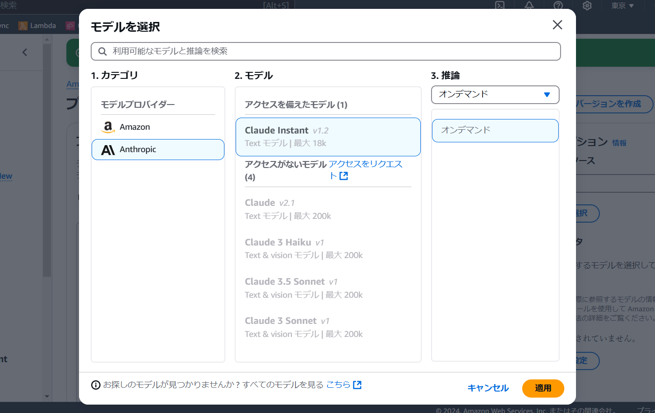Click the 情報 link in background page
This screenshot has width=655, height=413.
pyautogui.click(x=619, y=143)
